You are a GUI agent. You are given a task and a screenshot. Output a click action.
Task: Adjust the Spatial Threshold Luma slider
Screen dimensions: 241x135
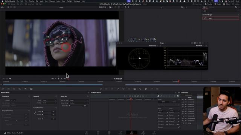click(43, 112)
